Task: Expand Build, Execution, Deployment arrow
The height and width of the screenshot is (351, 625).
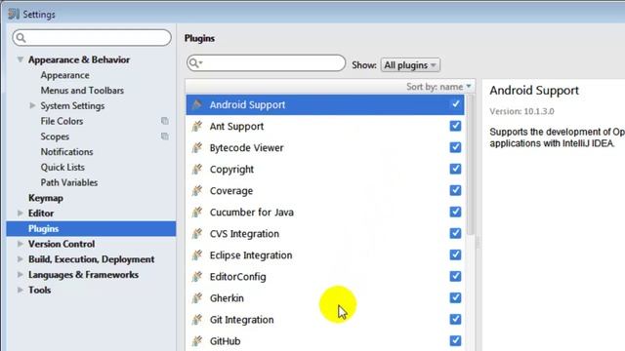Action: point(20,259)
